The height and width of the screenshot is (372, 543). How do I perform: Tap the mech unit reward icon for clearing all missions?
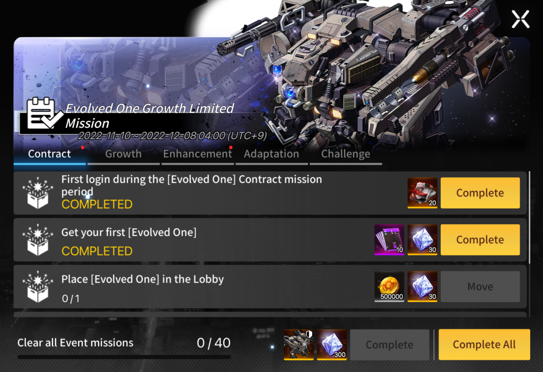point(299,344)
